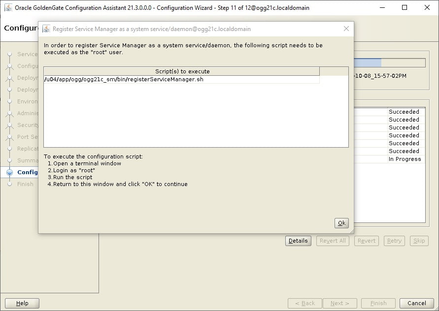Viewport: 439px width, 311px height.
Task: Click the Replicat step in the sidebar
Action: tap(28, 149)
